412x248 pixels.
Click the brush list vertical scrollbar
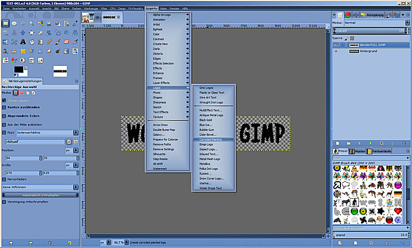[408, 194]
